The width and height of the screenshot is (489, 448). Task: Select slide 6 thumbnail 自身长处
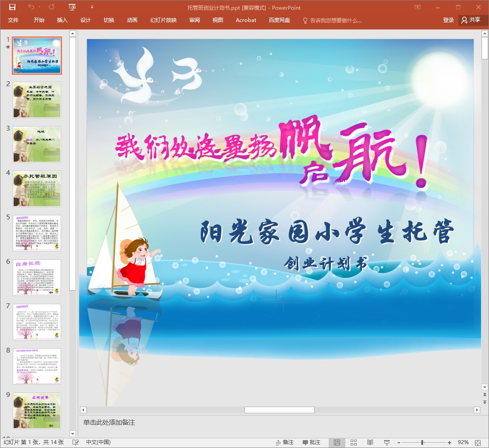pyautogui.click(x=37, y=277)
